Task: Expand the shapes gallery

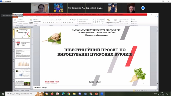Action: [x=104, y=23]
